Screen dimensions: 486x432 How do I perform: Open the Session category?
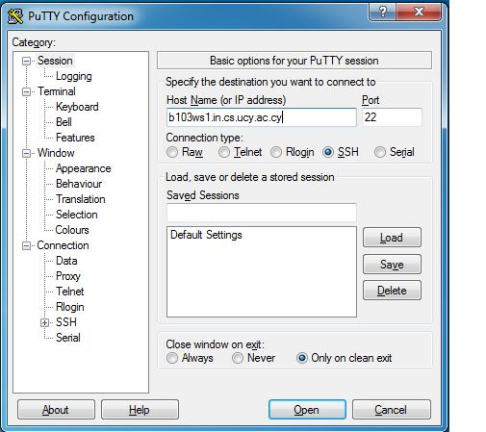tap(55, 61)
